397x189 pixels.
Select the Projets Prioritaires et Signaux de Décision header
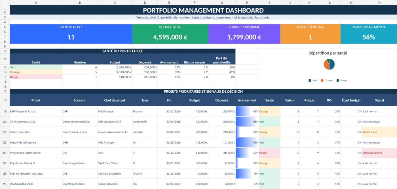(203, 91)
